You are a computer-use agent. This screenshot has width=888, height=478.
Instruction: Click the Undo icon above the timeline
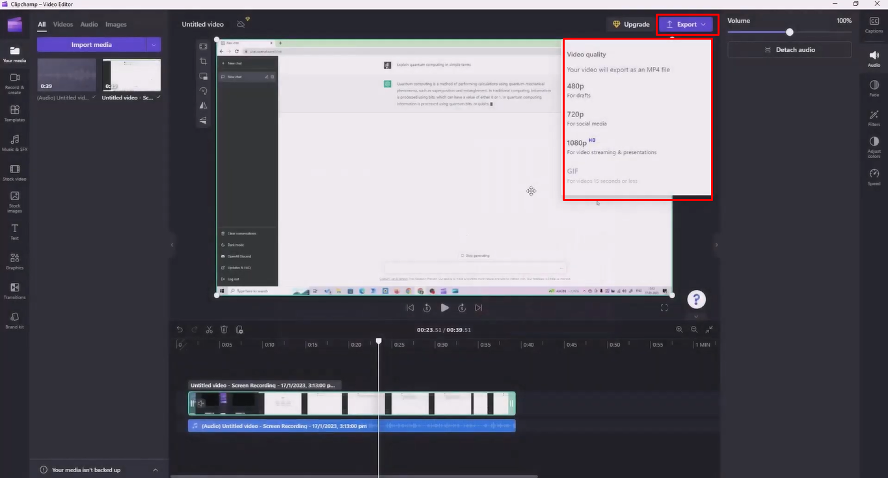(x=180, y=329)
